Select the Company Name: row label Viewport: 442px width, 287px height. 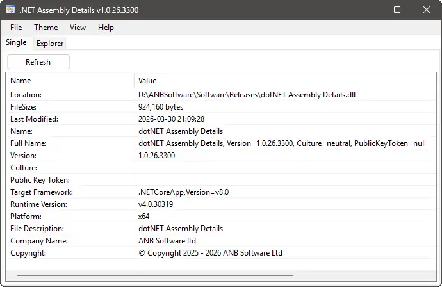point(39,241)
